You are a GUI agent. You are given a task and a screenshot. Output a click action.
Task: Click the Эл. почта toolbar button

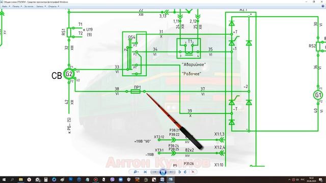[29, 7]
